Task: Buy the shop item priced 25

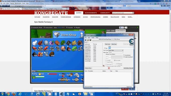Action: (41, 43)
